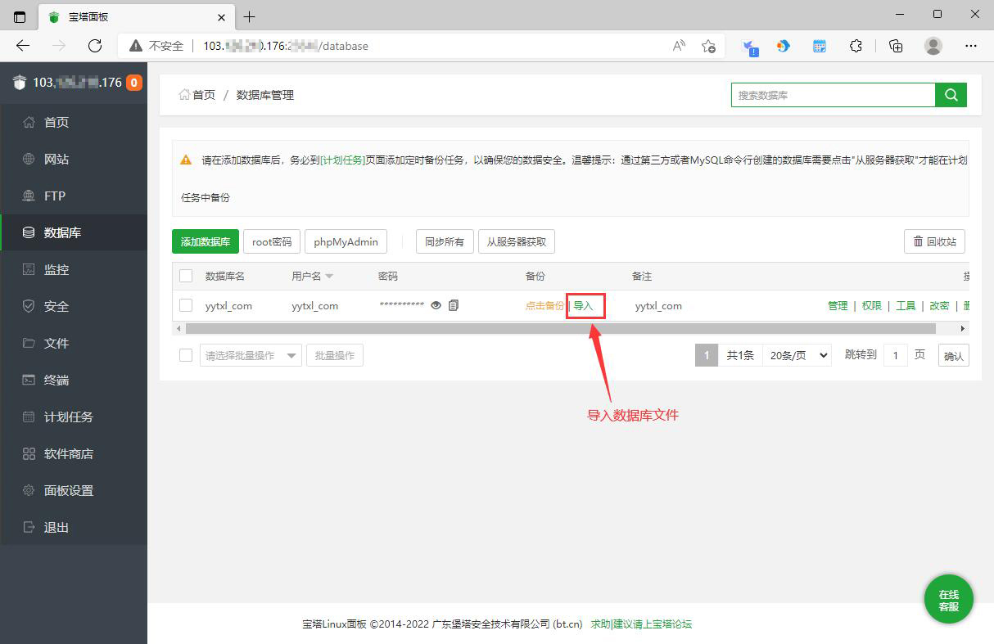The width and height of the screenshot is (994, 644).
Task: Click the eye icon to show password
Action: coord(436,305)
